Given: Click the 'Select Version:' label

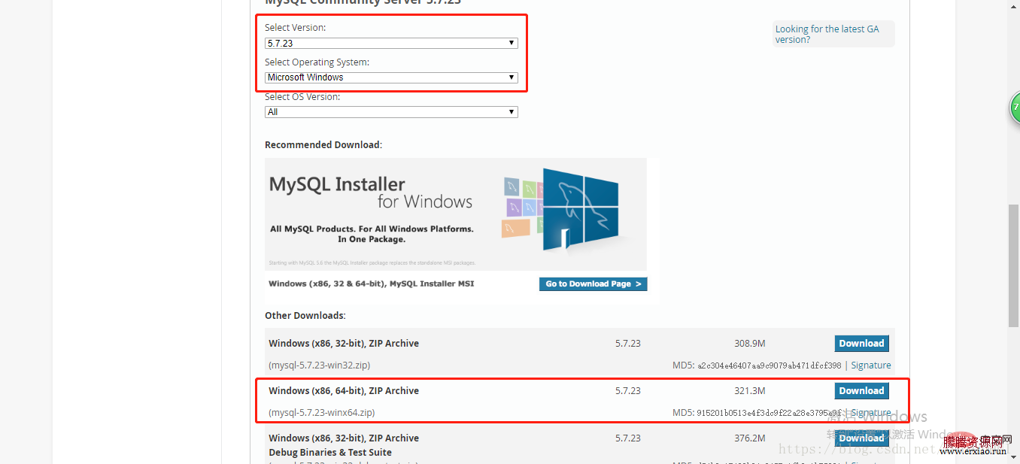Looking at the screenshot, I should [x=296, y=28].
